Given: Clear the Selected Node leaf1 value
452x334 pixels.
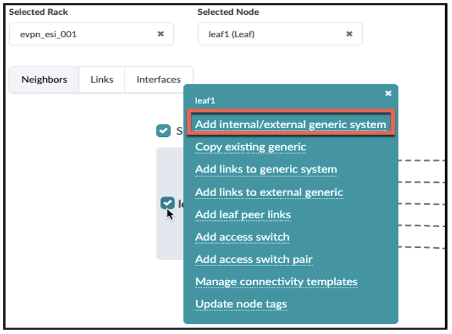Looking at the screenshot, I should coord(349,34).
